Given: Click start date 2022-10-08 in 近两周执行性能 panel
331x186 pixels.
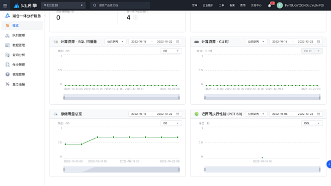Looking at the screenshot, I should 280,114.
